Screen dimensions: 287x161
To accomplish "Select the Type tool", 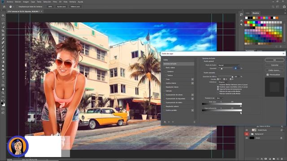I will (x=3, y=77).
